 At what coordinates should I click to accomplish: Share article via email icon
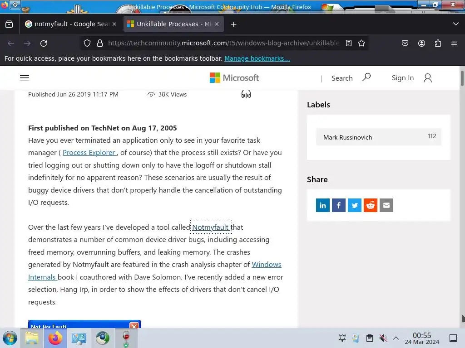point(386,205)
